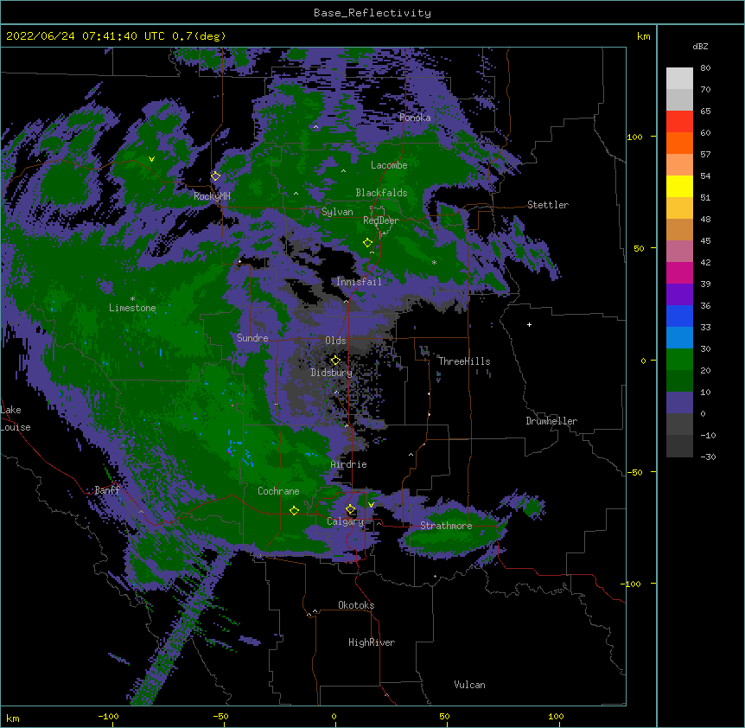
Task: Select the HighRiver label
Action: (372, 642)
